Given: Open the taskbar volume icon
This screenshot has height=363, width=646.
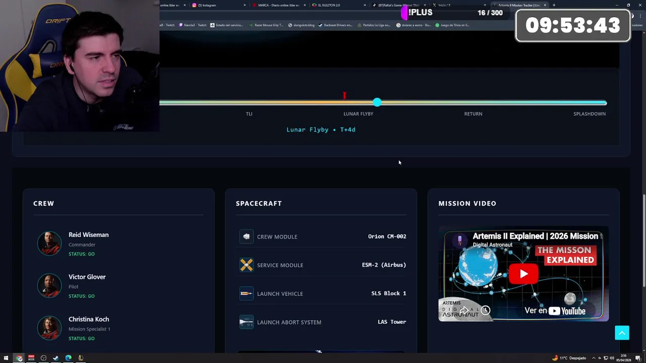Looking at the screenshot, I should tap(611, 358).
